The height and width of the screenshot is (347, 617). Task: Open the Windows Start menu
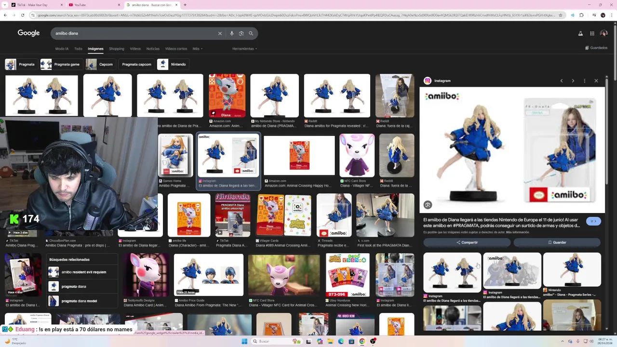244,341
